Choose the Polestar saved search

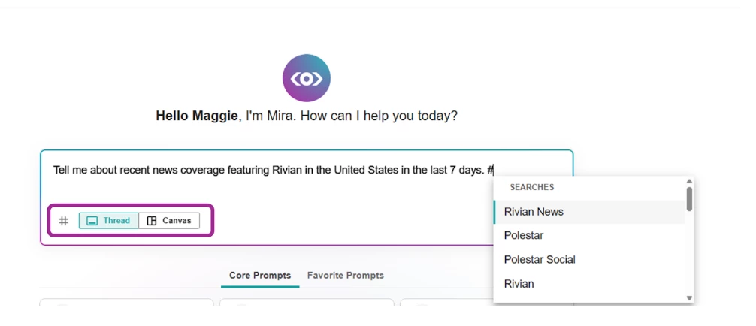point(524,236)
